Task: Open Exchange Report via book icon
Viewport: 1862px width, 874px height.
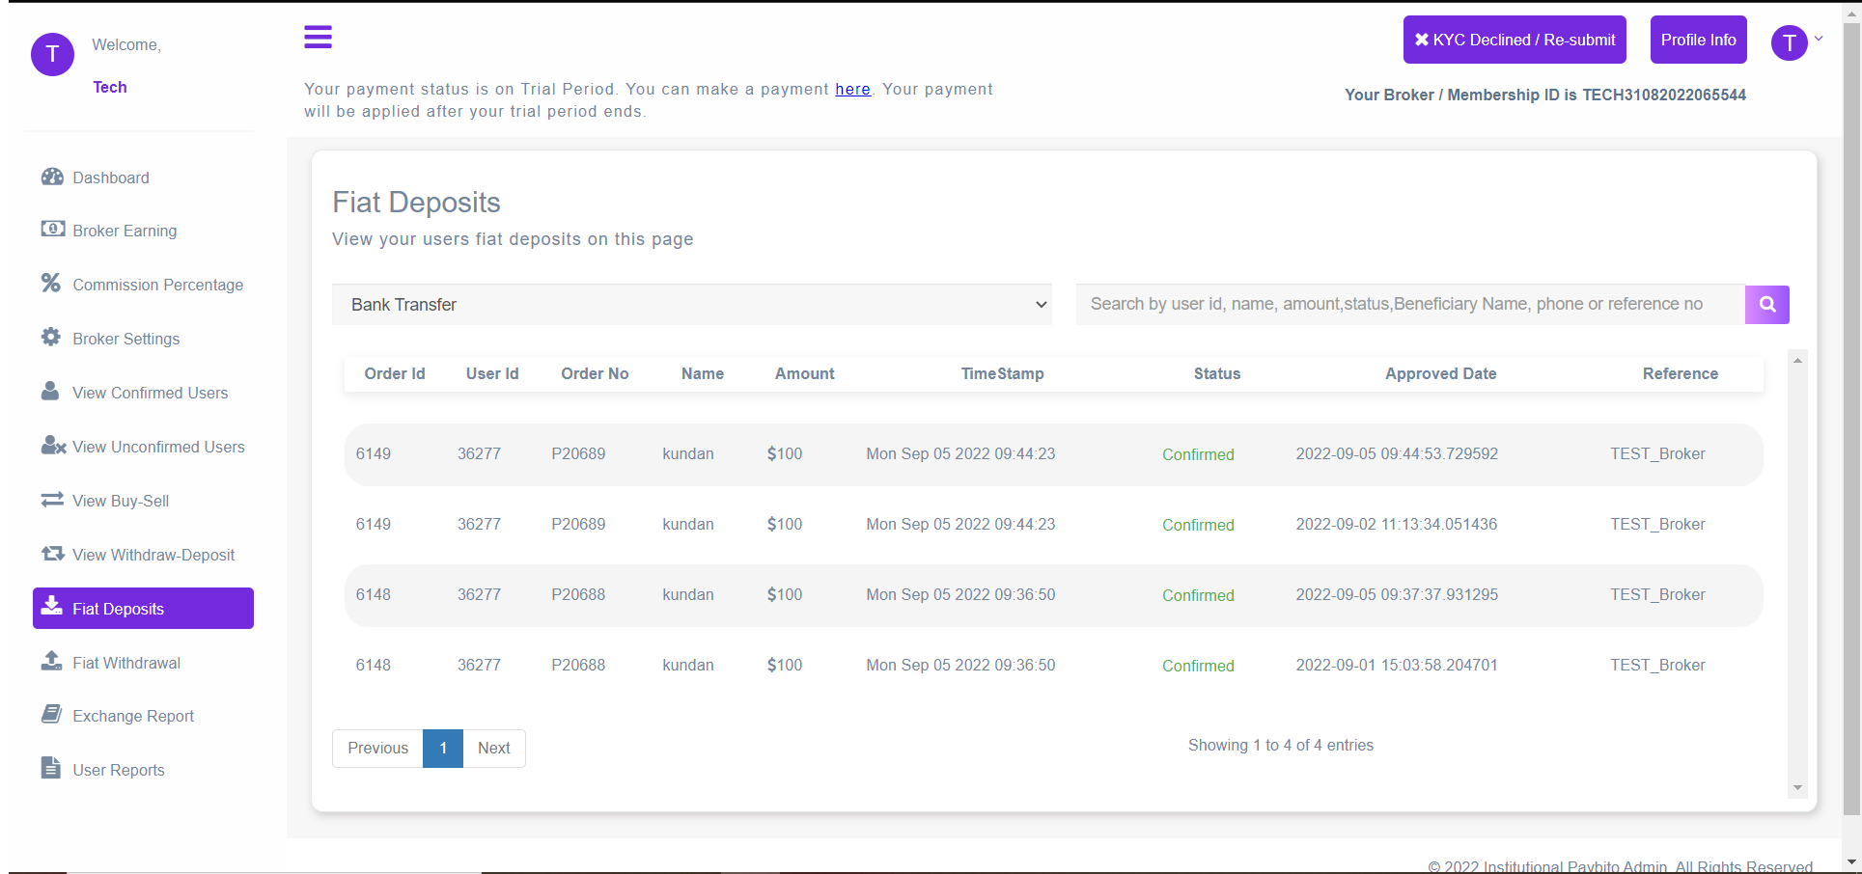Action: pos(52,713)
